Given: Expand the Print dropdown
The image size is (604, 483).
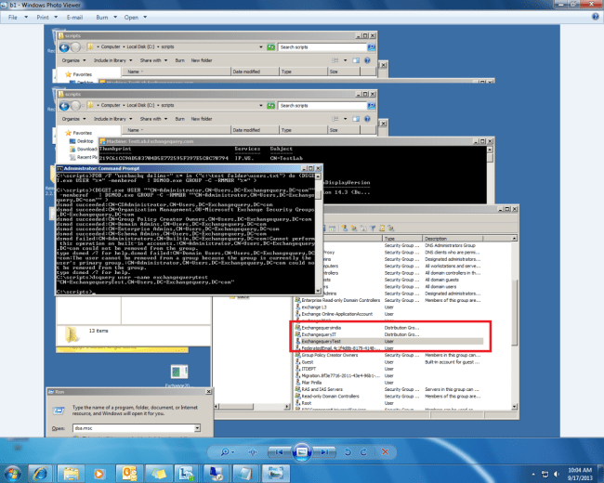Looking at the screenshot, I should [46, 17].
